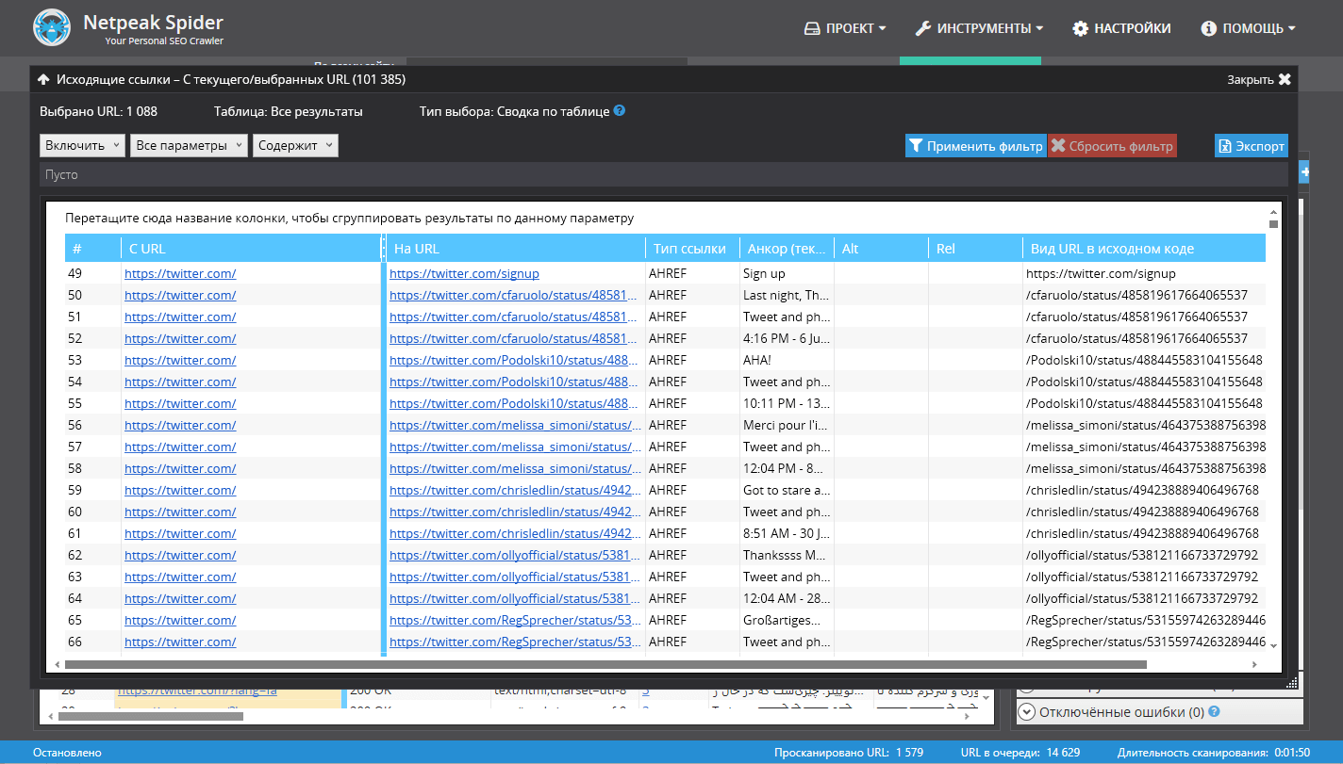Screen dimensions: 1343x764
Task: Click the up arrow icon in dialog title
Action: coord(43,80)
